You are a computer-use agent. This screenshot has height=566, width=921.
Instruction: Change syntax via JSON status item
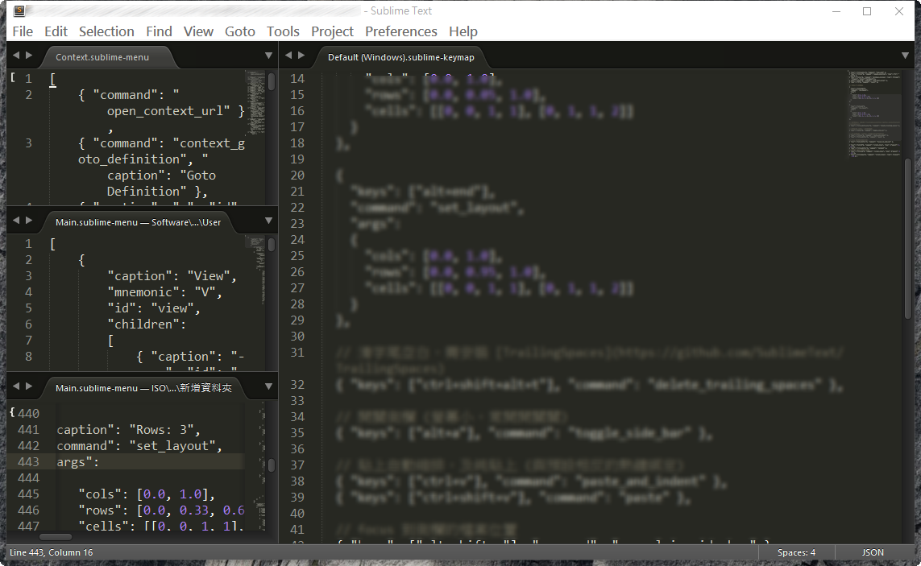pos(873,552)
